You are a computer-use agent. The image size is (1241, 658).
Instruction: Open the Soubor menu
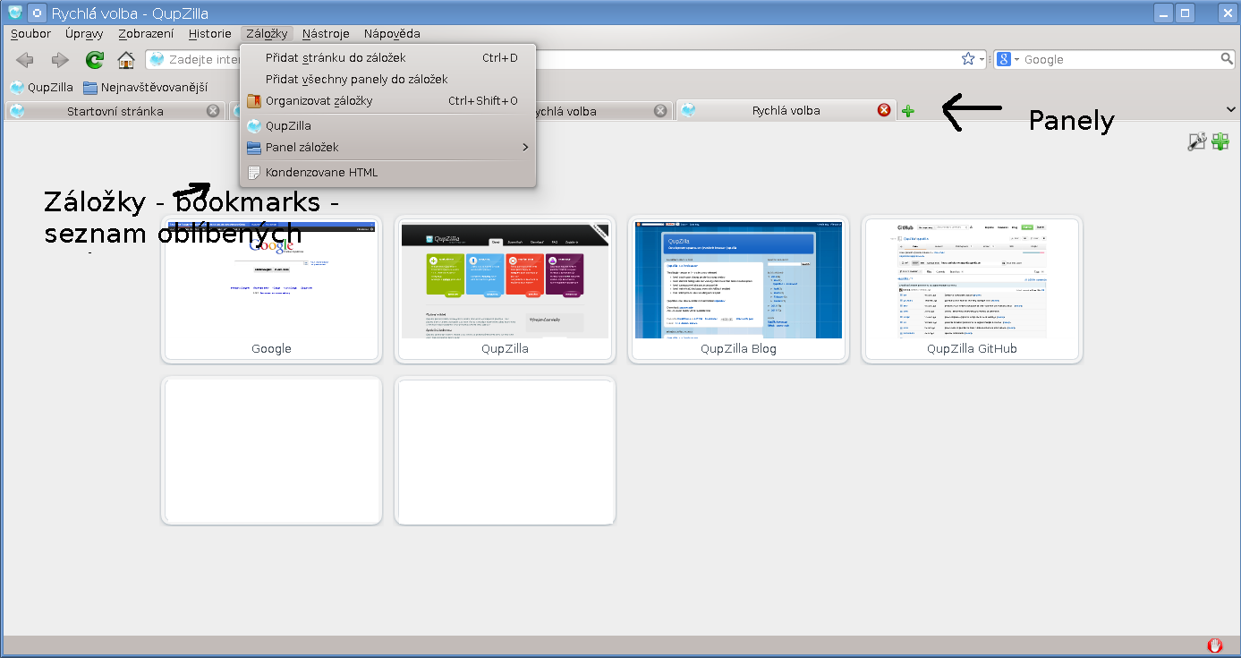31,34
